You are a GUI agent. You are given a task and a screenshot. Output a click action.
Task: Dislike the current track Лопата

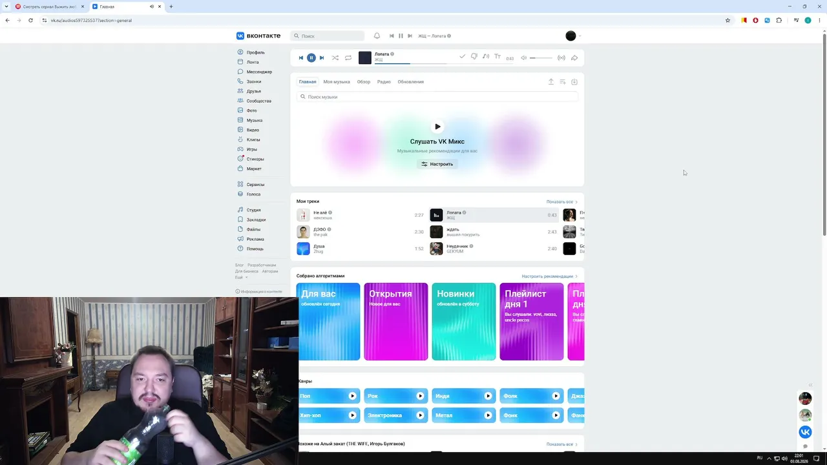pyautogui.click(x=474, y=57)
